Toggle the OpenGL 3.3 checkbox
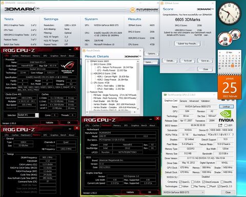246x197 pixels. (x=219, y=186)
